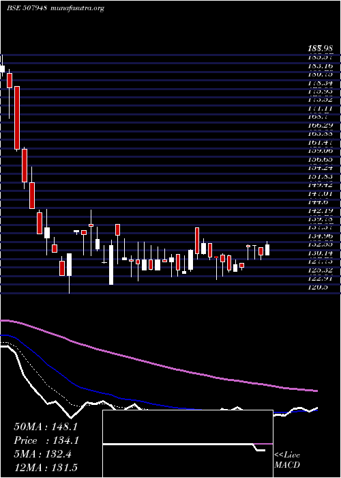Screen dimensions: 341x478
Task: Click the 171.11 price level label
Action: coord(321,109)
